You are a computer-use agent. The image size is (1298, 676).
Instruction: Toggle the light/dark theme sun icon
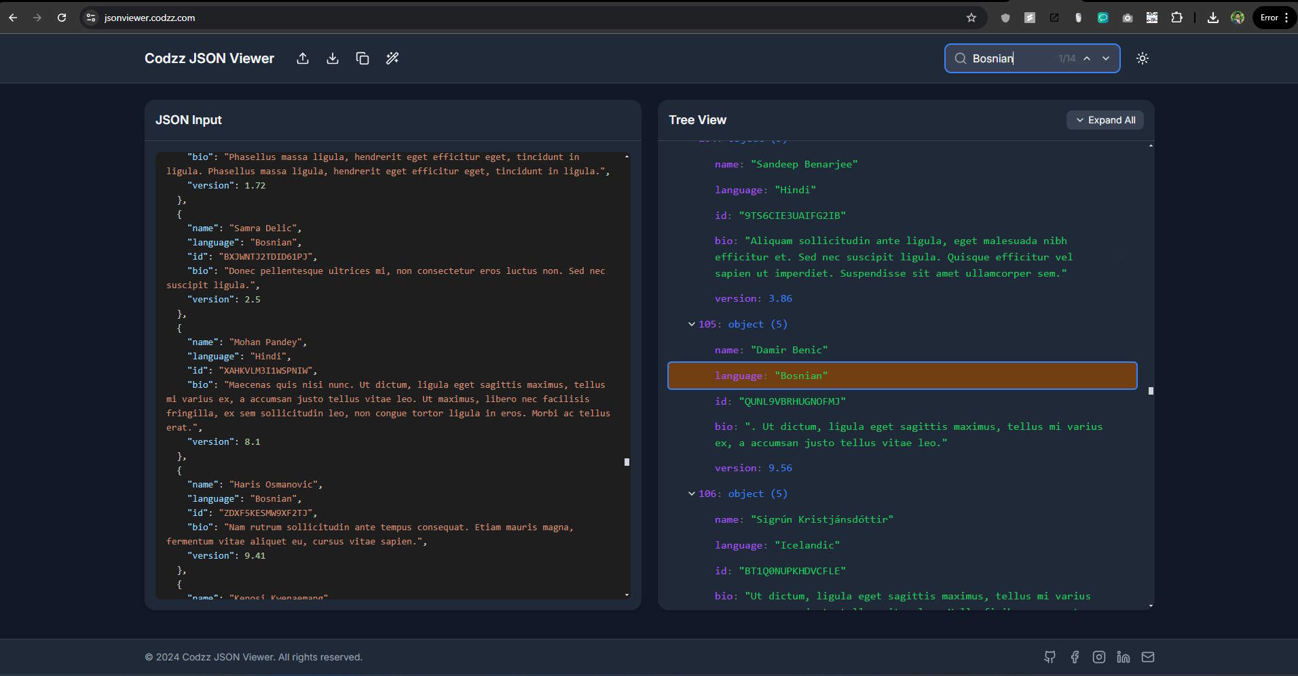[1143, 58]
